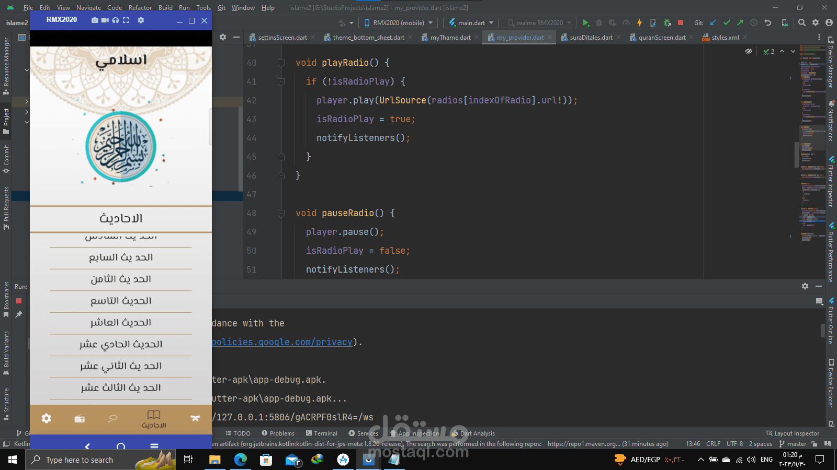
Task: Open the CRLF line separator selector
Action: coord(713,444)
